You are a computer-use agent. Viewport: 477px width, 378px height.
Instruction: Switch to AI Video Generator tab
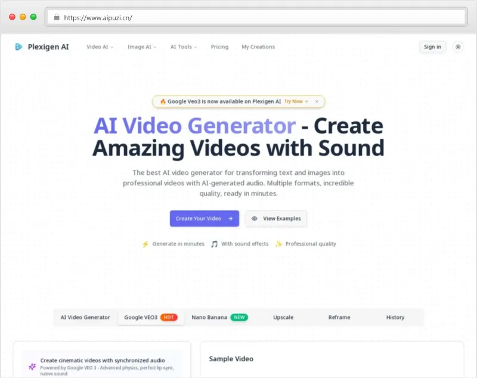(x=85, y=317)
